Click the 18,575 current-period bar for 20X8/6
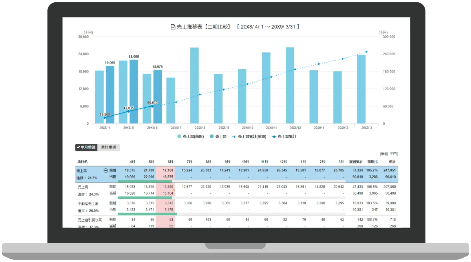Image resolution: width=471 pixels, height=262 pixels. point(158,96)
